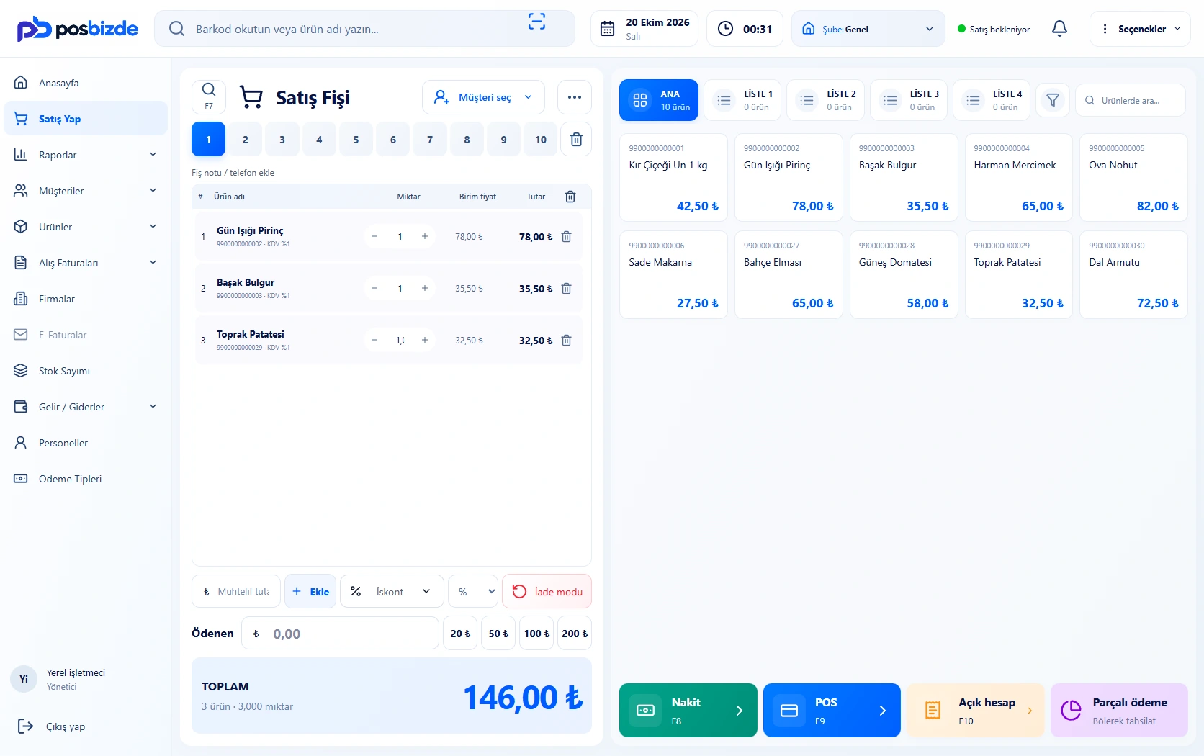The image size is (1204, 756).
Task: Choose Parçalı ödeme split payment
Action: (x=1119, y=710)
